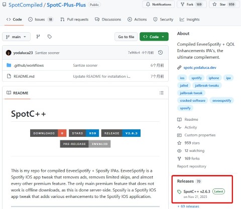Open yodaluca23 commit author link
The width and height of the screenshot is (241, 209).
[x=23, y=53]
